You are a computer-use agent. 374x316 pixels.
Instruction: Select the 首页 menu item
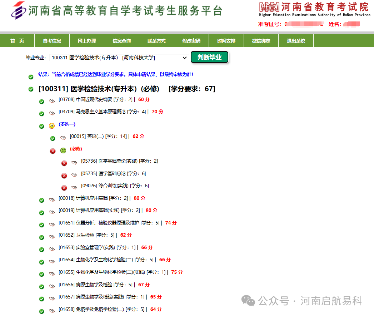click(x=17, y=41)
